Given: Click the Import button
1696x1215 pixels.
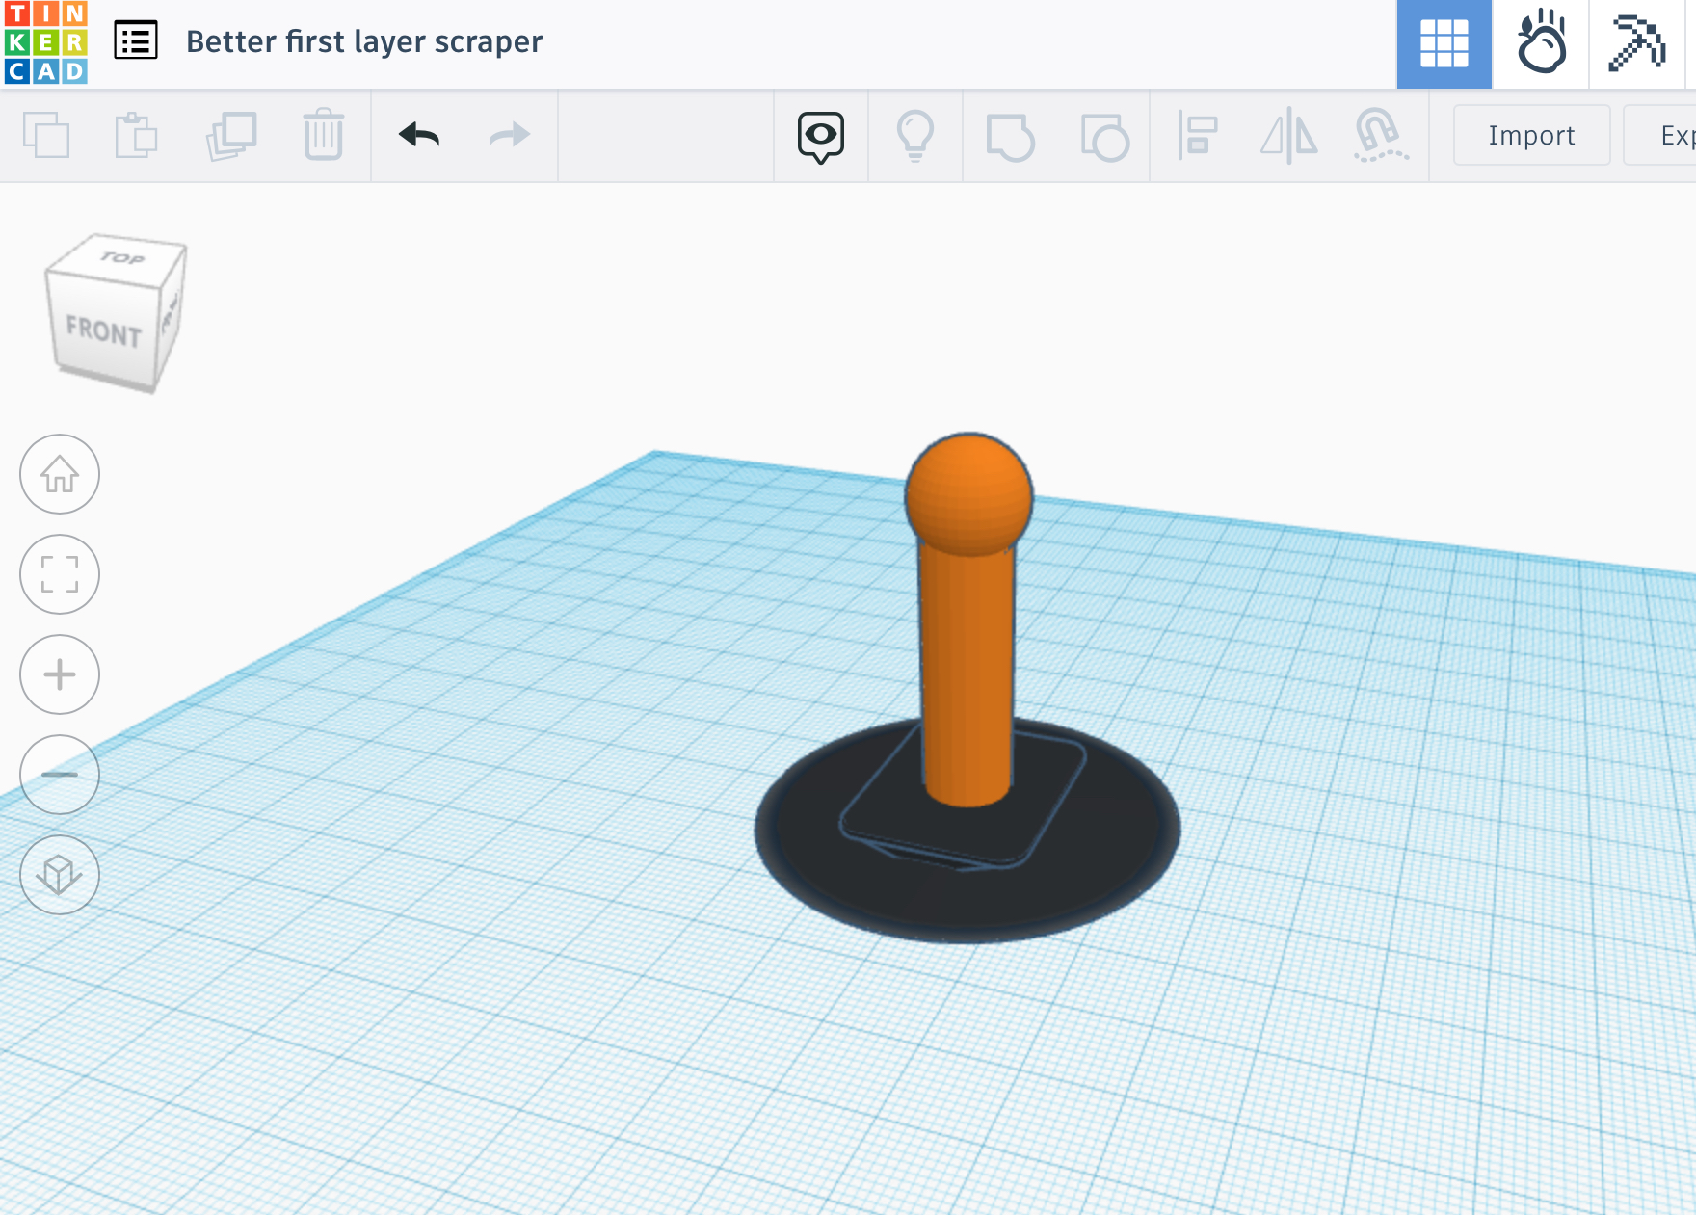Looking at the screenshot, I should click(1531, 135).
